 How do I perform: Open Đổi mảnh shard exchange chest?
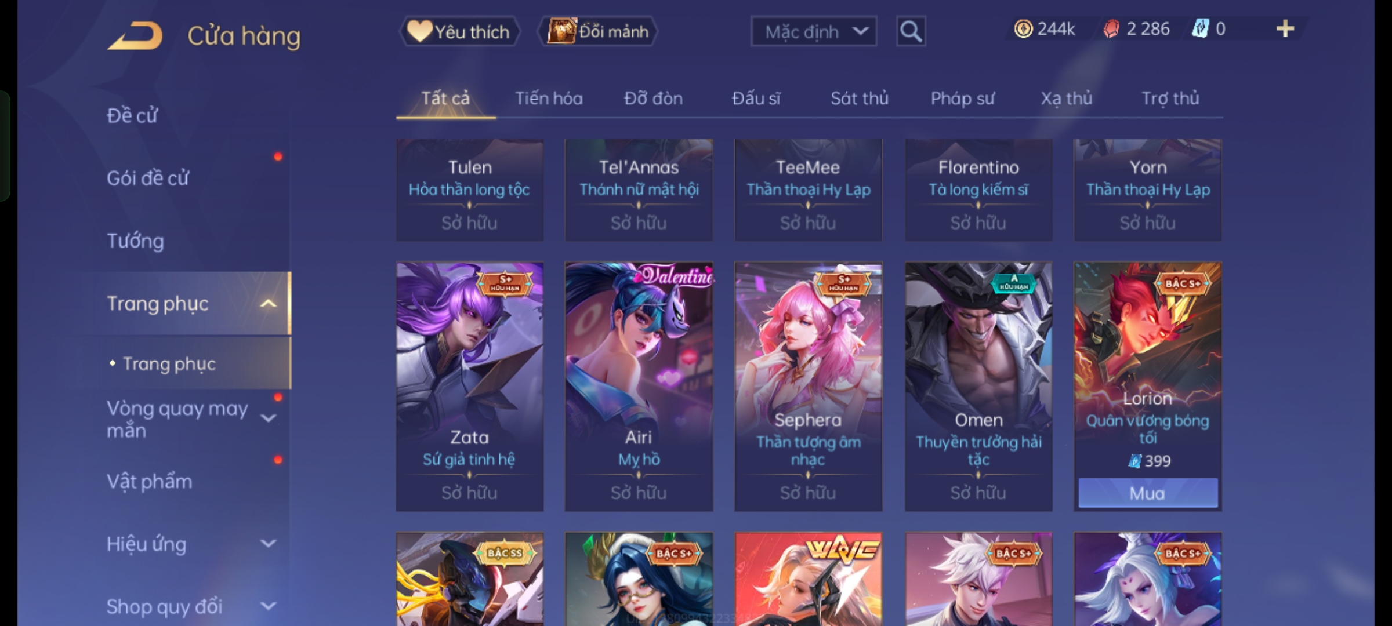coord(598,31)
